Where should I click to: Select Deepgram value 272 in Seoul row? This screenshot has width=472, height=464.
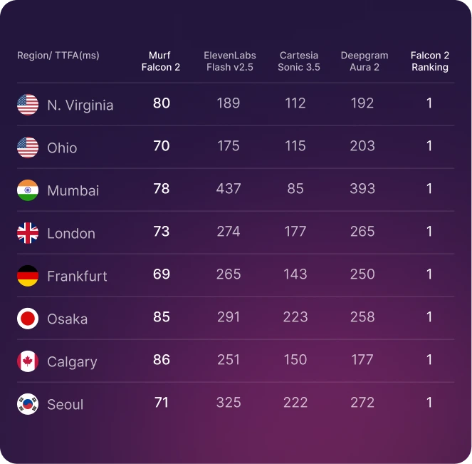[x=362, y=403]
